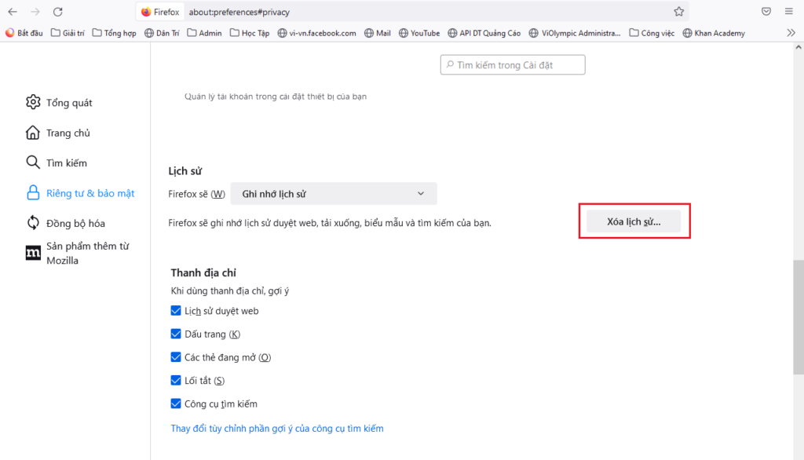The width and height of the screenshot is (804, 460).
Task: Open the Tìm kiếm settings category
Action: [57, 162]
